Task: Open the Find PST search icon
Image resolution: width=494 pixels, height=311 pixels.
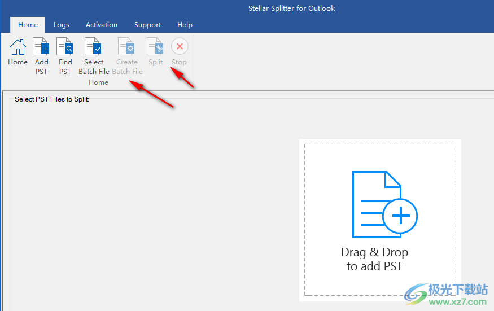Action: pos(65,46)
